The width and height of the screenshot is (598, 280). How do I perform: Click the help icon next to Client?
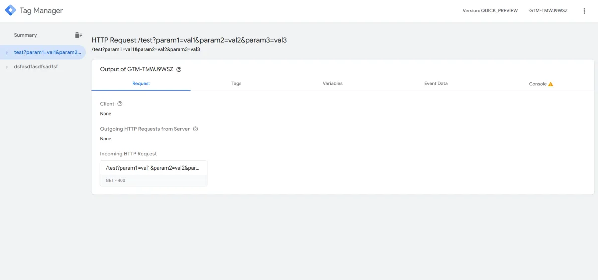click(x=120, y=104)
